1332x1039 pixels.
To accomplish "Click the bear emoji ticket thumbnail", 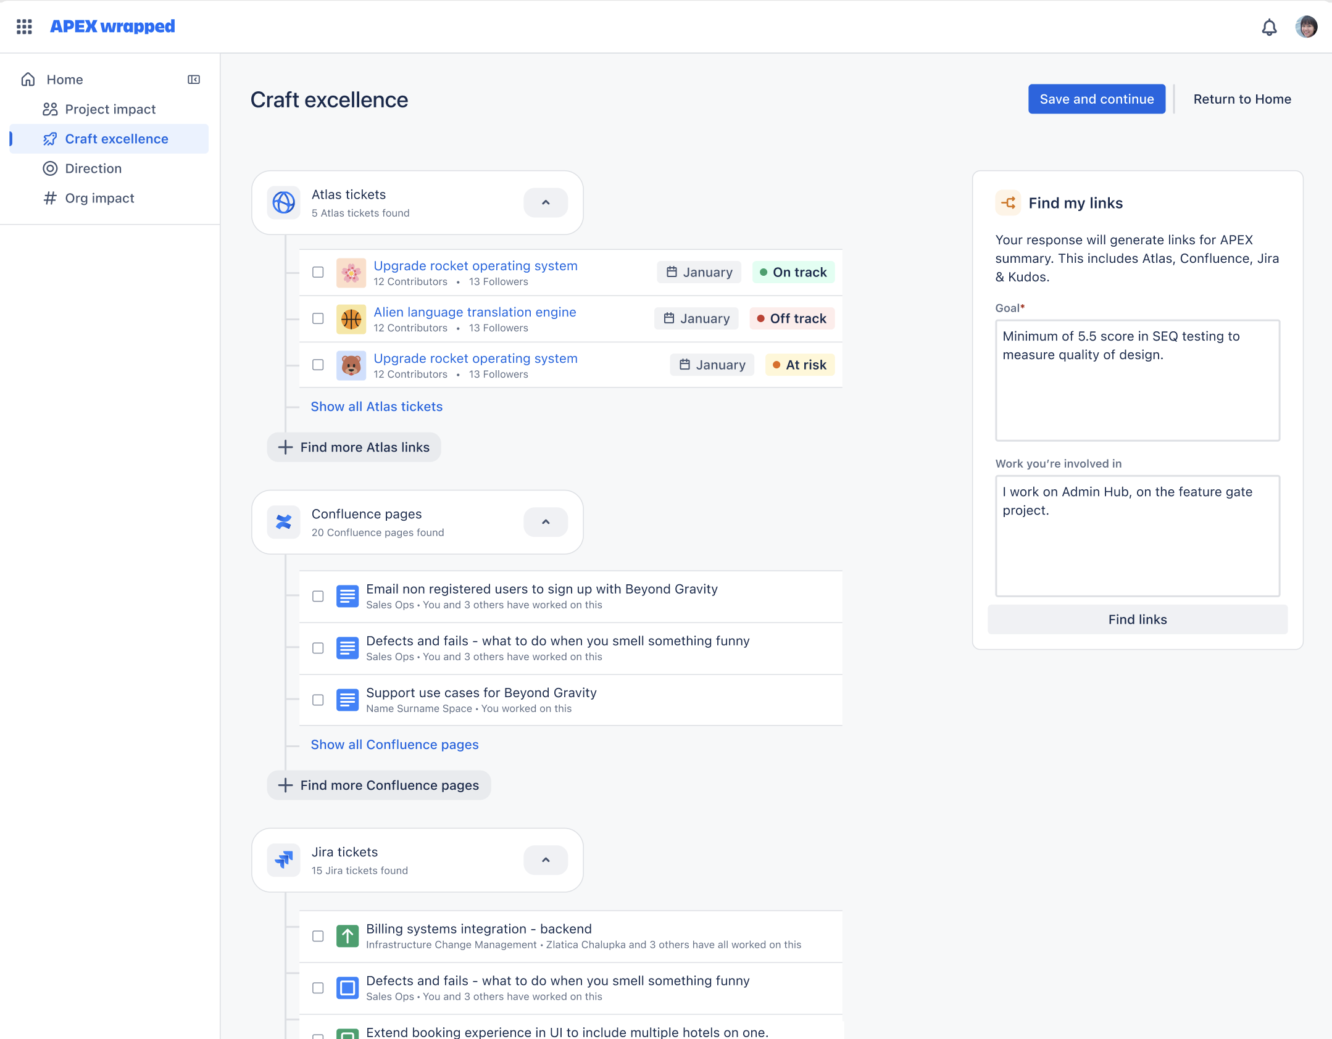I will coord(351,365).
